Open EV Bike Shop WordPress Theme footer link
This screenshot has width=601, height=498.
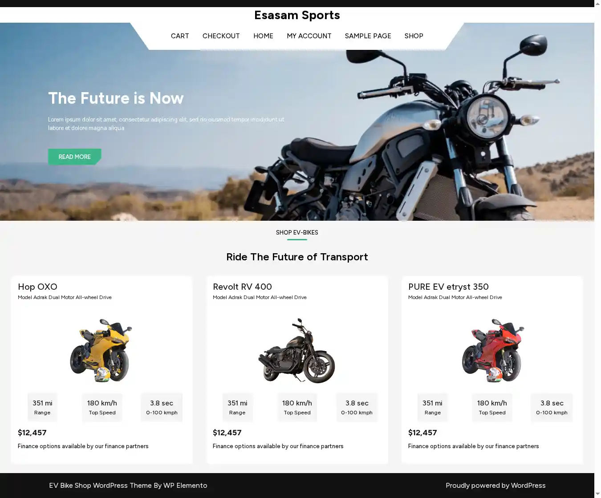[128, 486]
